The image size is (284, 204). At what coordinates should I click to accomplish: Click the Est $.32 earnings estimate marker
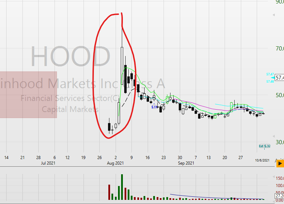(x=264, y=146)
